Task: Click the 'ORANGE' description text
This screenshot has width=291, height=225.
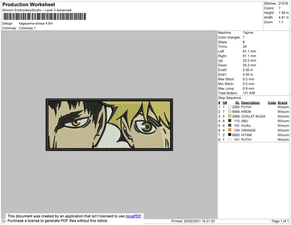Action: point(248,130)
